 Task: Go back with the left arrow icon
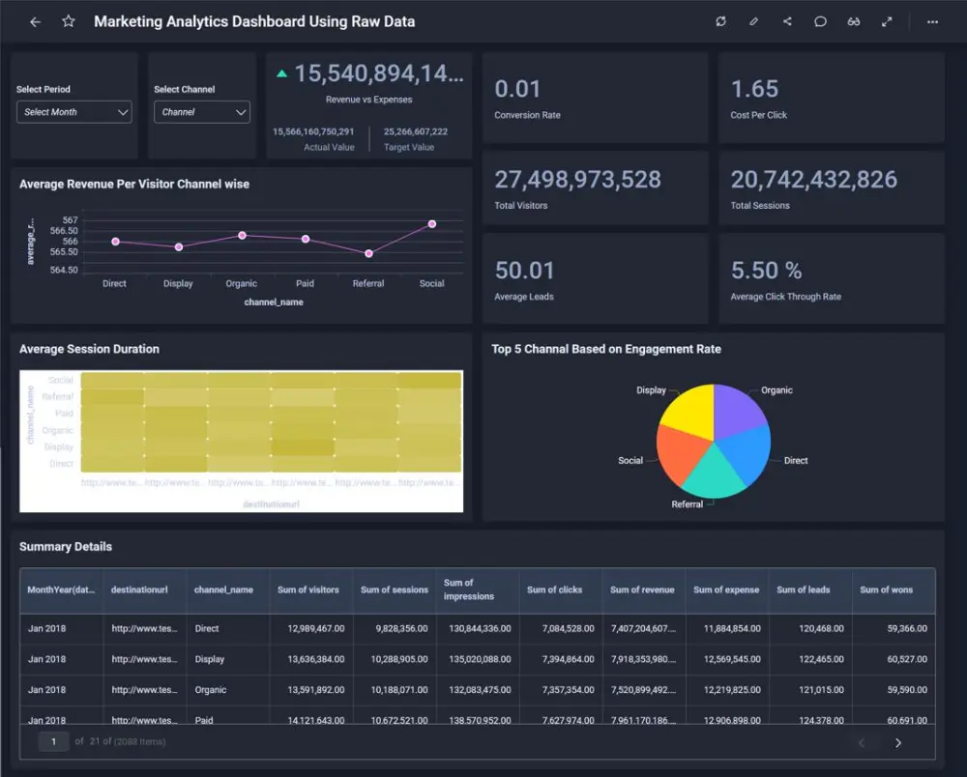[x=35, y=21]
